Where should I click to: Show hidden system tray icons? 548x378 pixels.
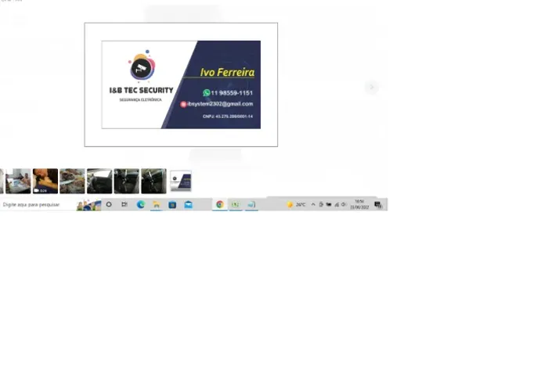313,204
